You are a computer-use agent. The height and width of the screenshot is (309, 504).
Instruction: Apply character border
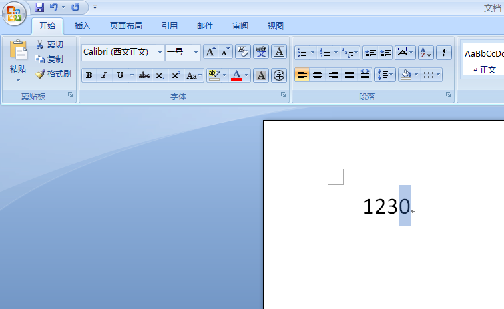tap(279, 52)
